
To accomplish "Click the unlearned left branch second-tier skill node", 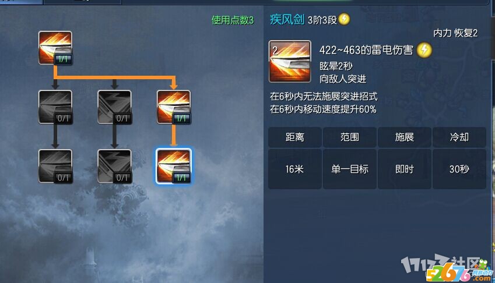I will [x=55, y=107].
